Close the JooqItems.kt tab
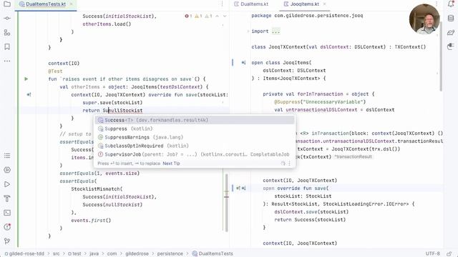This screenshot has width=458, height=257. click(x=324, y=4)
